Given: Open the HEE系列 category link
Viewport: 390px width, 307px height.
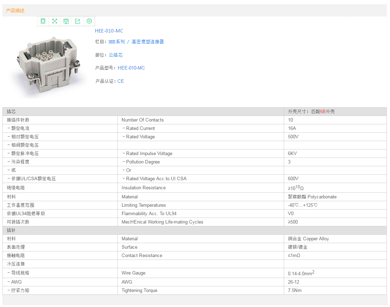Looking at the screenshot, I should (x=116, y=42).
